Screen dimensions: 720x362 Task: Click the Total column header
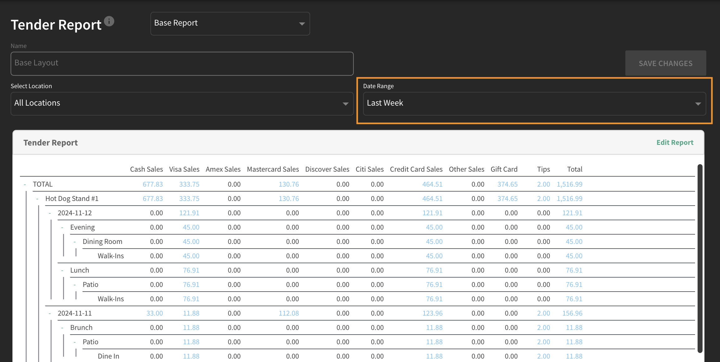point(575,169)
